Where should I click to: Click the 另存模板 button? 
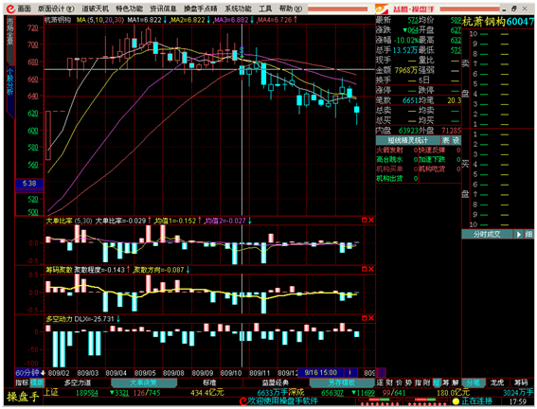(x=342, y=382)
